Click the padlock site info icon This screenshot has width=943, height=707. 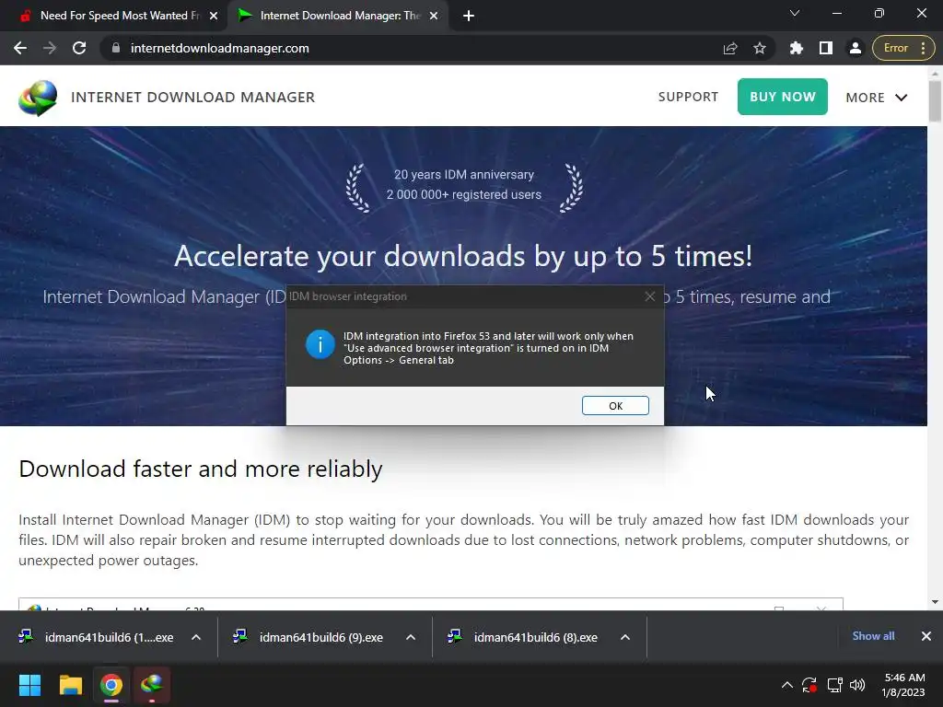point(116,48)
